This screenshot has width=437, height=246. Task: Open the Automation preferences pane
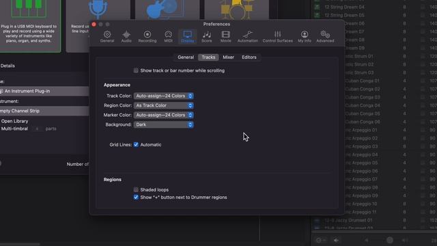[247, 36]
